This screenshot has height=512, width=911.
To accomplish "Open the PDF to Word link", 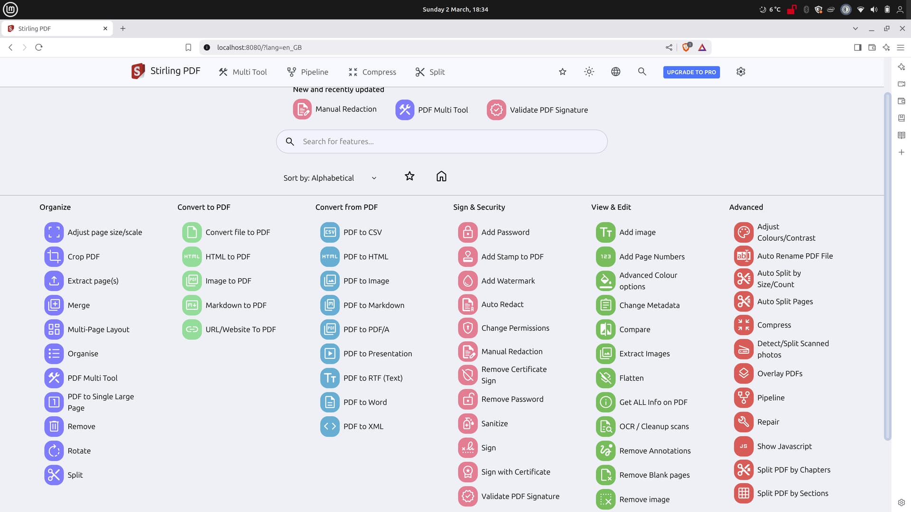I will (x=365, y=402).
